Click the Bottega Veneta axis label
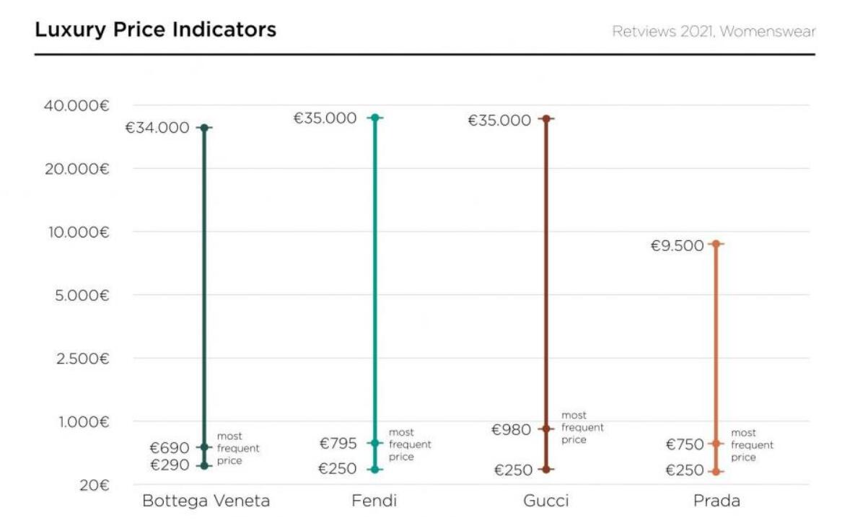Viewport: 855px width, 531px height. (x=206, y=501)
